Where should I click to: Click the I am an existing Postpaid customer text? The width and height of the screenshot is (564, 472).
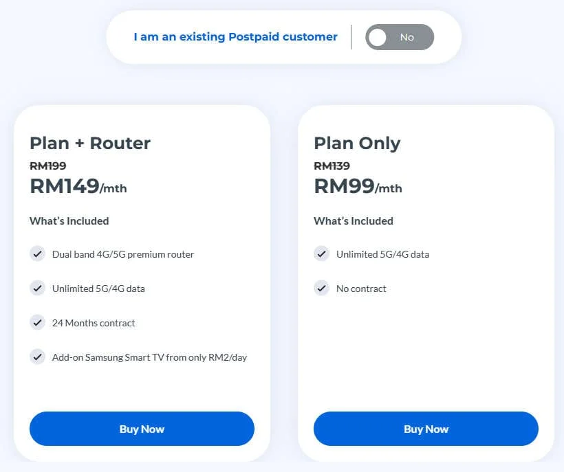tap(236, 36)
